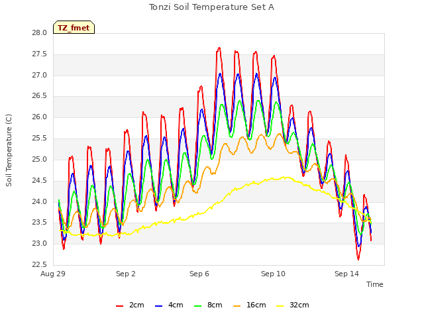
Task: Click the Sep 14 x-axis tick label
Action: (346, 274)
